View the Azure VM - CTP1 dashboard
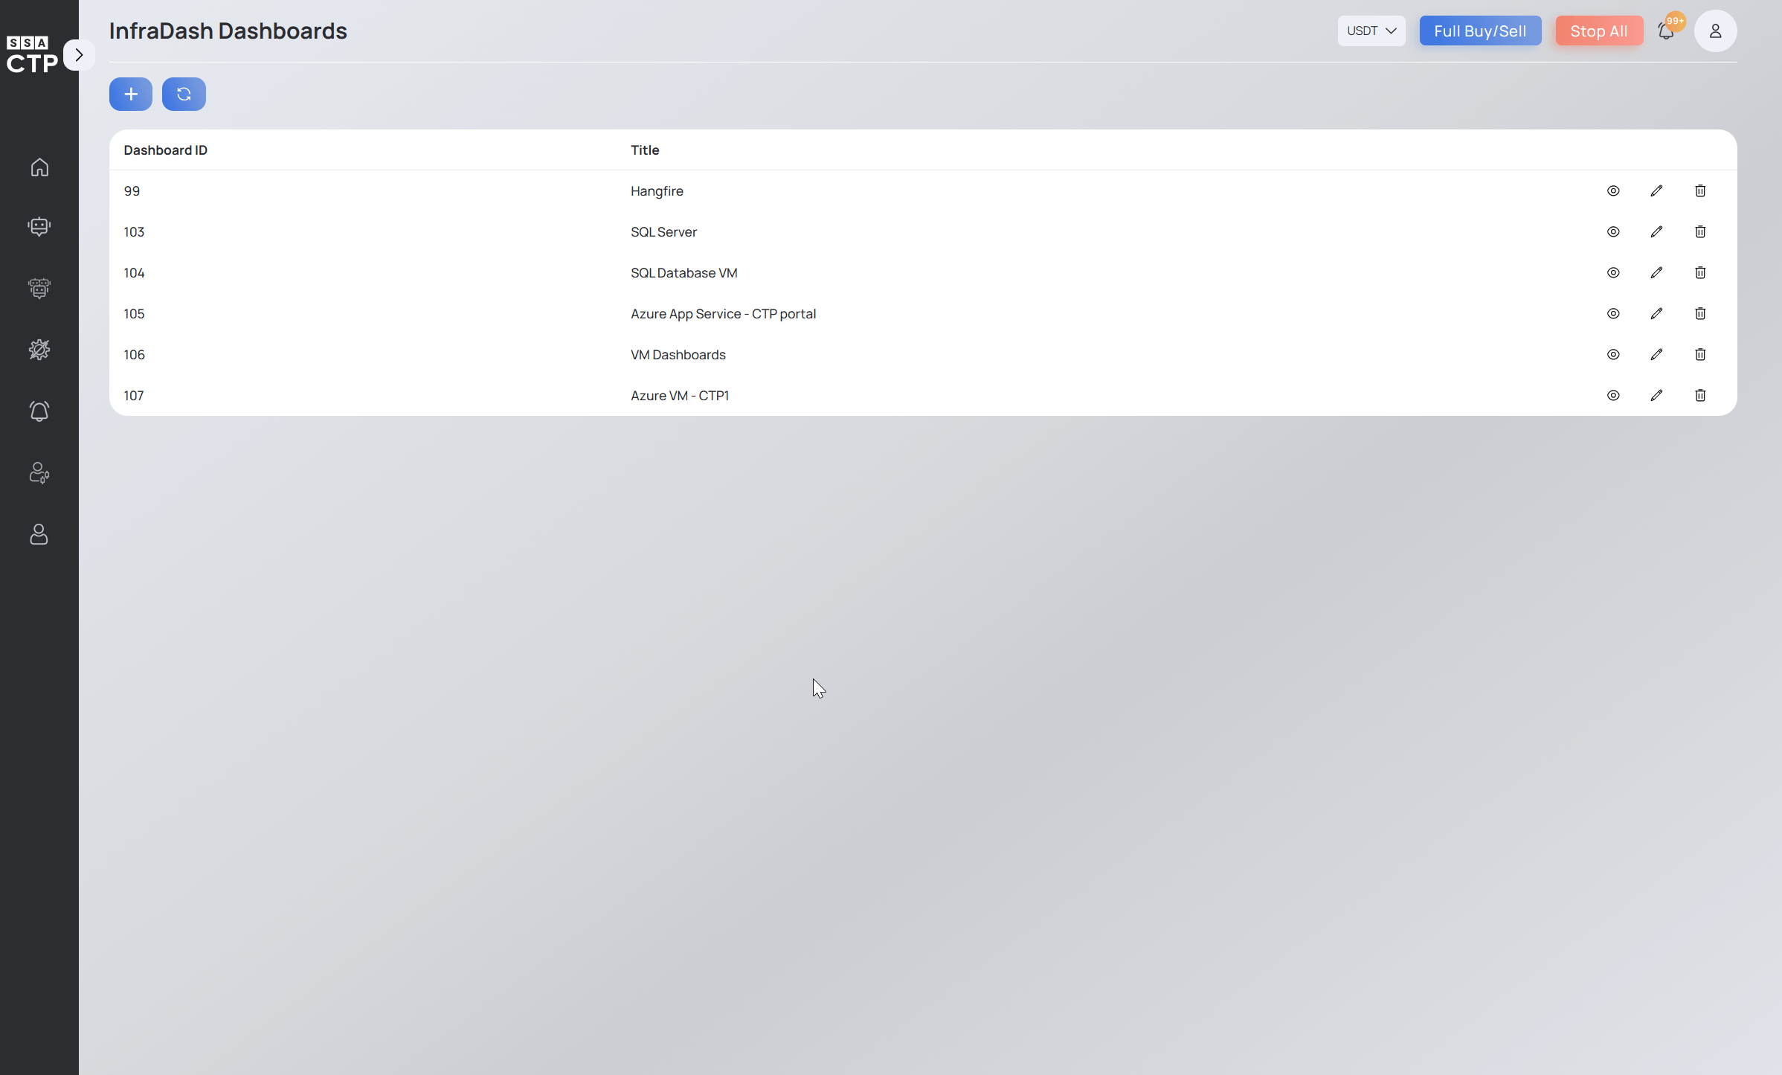Viewport: 1782px width, 1075px height. (x=1613, y=396)
